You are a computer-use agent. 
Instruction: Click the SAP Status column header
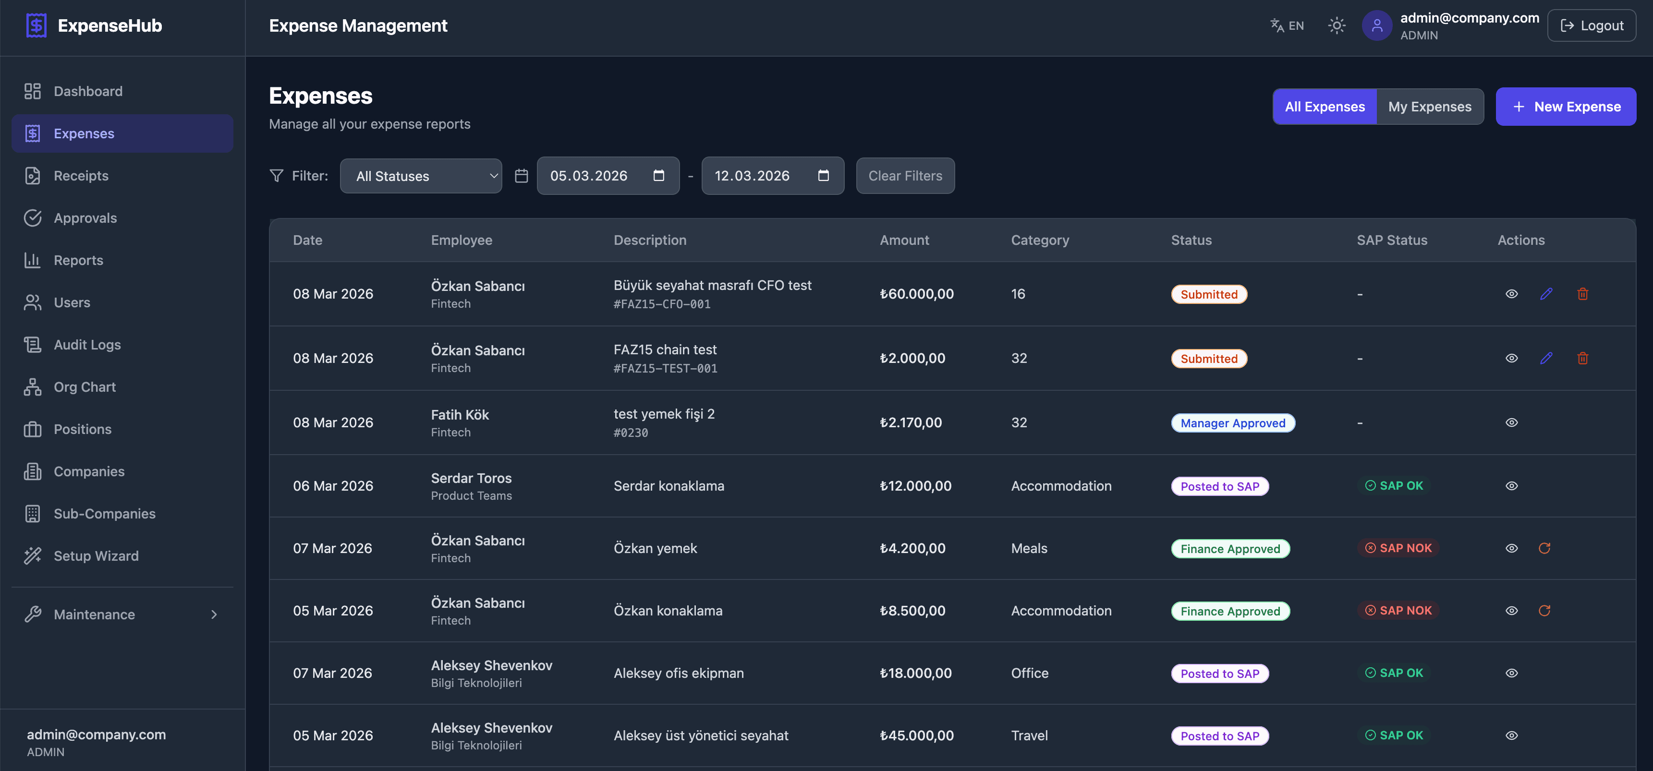1392,240
